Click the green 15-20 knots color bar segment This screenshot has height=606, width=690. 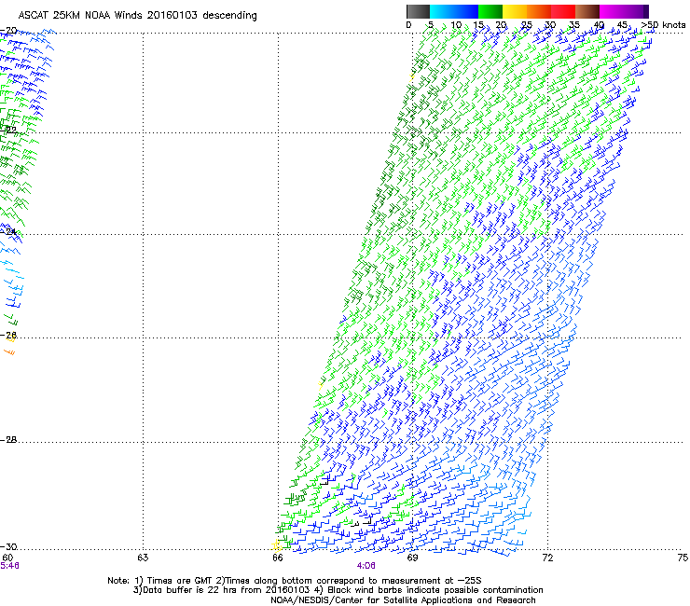(x=490, y=11)
